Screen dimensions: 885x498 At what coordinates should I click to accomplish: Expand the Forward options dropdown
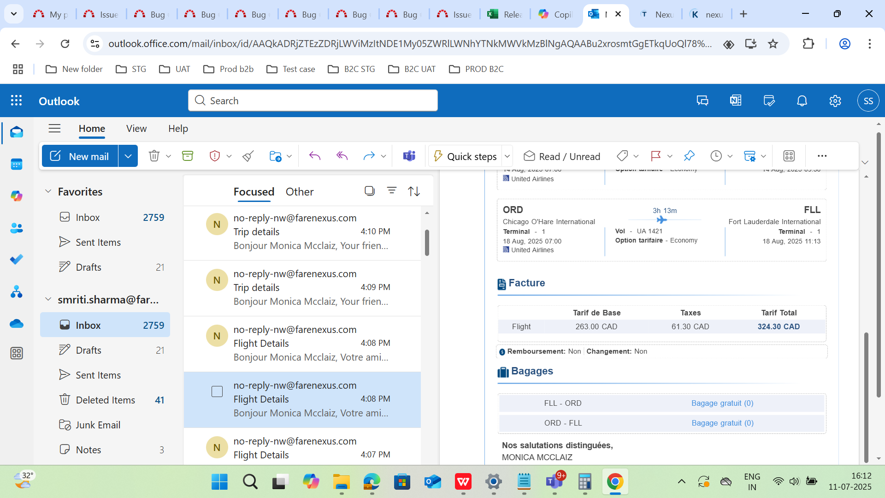click(x=383, y=156)
